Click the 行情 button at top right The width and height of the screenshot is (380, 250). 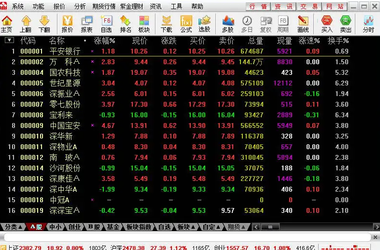(x=258, y=6)
